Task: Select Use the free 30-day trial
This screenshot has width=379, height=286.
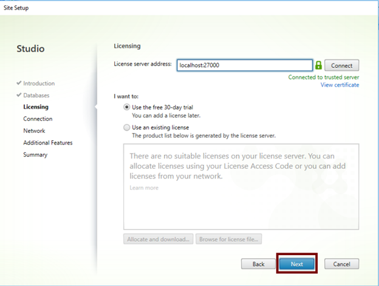Action: 127,107
